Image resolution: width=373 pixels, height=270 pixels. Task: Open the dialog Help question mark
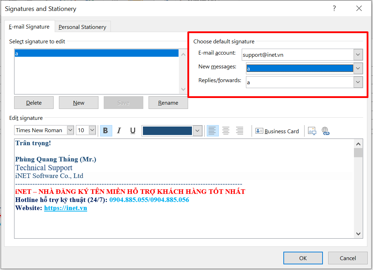[x=334, y=8]
